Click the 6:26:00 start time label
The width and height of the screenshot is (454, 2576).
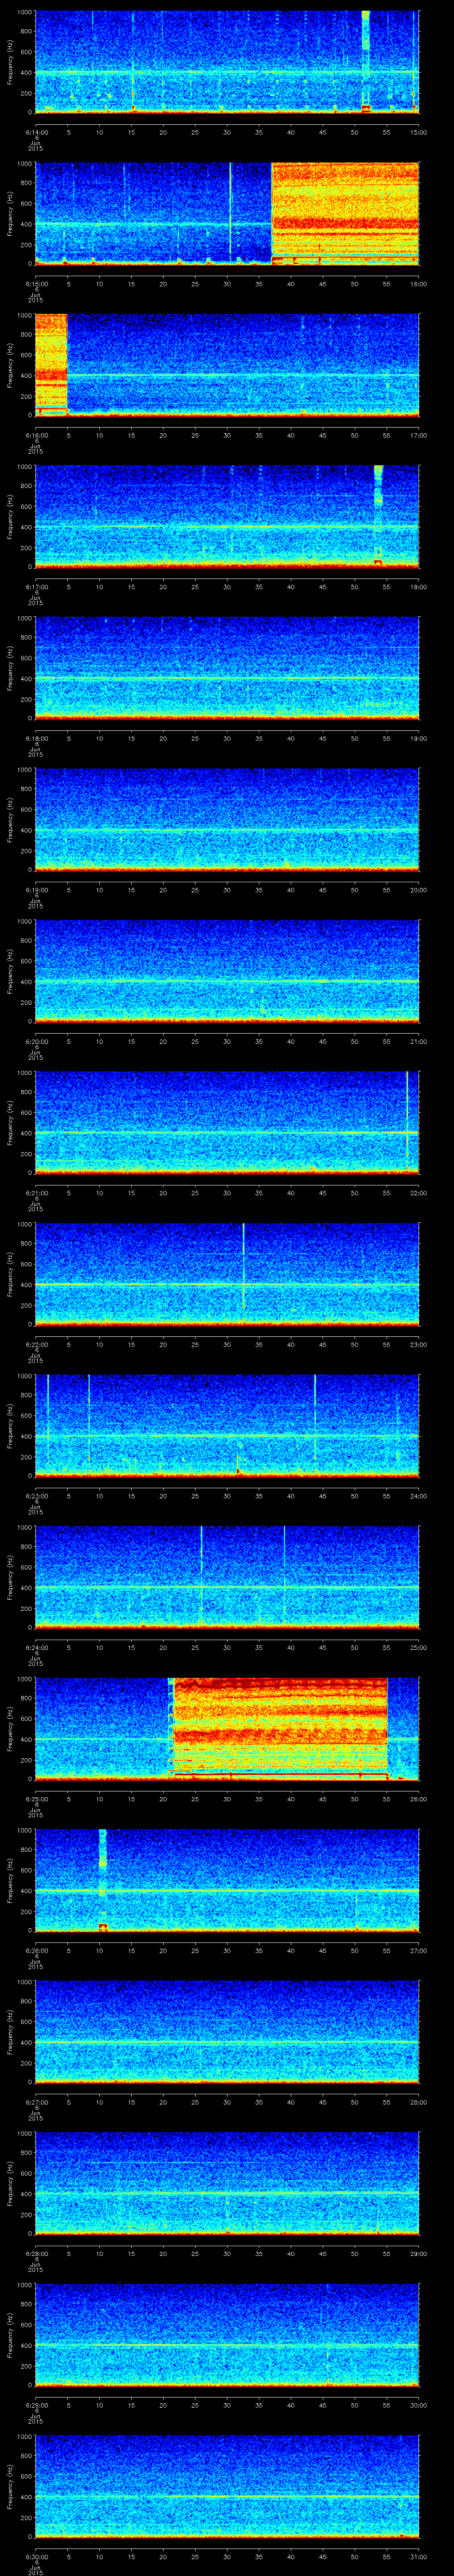[x=37, y=1950]
